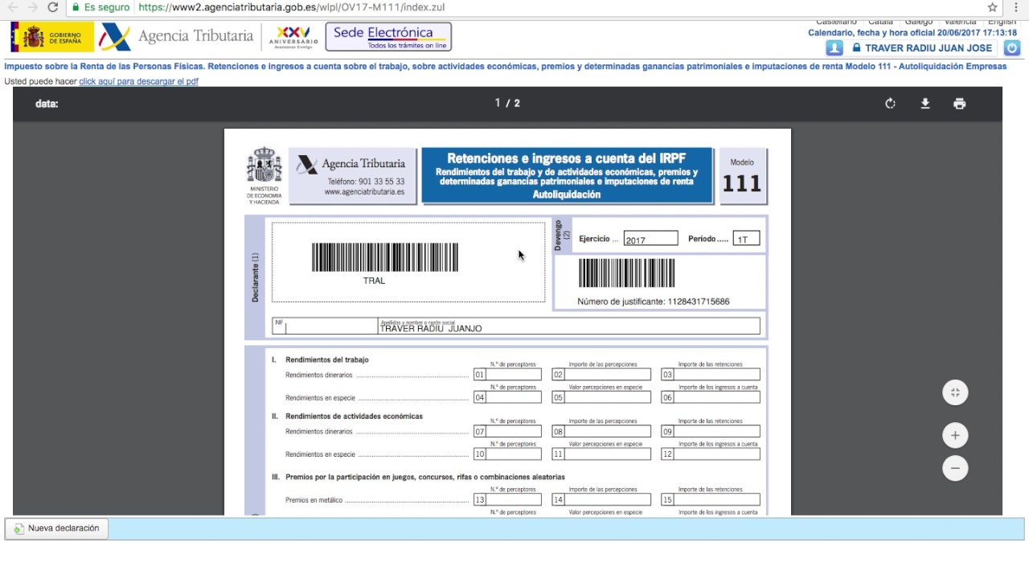This screenshot has height=579, width=1029.
Task: Download the PDF from viewer toolbar
Action: 925,104
